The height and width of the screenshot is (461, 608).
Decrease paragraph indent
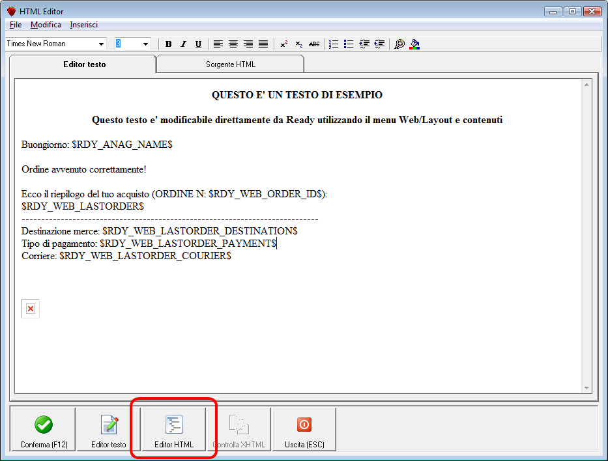pyautogui.click(x=379, y=44)
